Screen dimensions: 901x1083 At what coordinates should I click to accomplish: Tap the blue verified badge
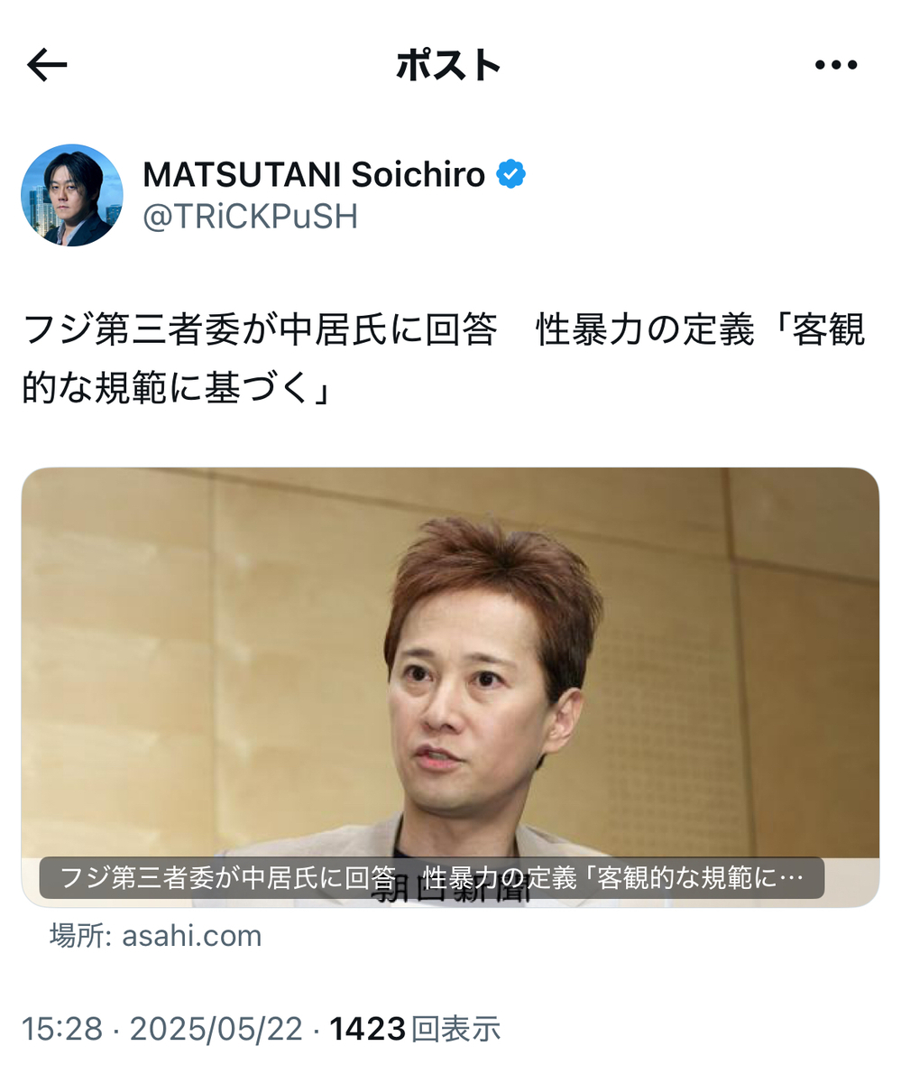[511, 174]
